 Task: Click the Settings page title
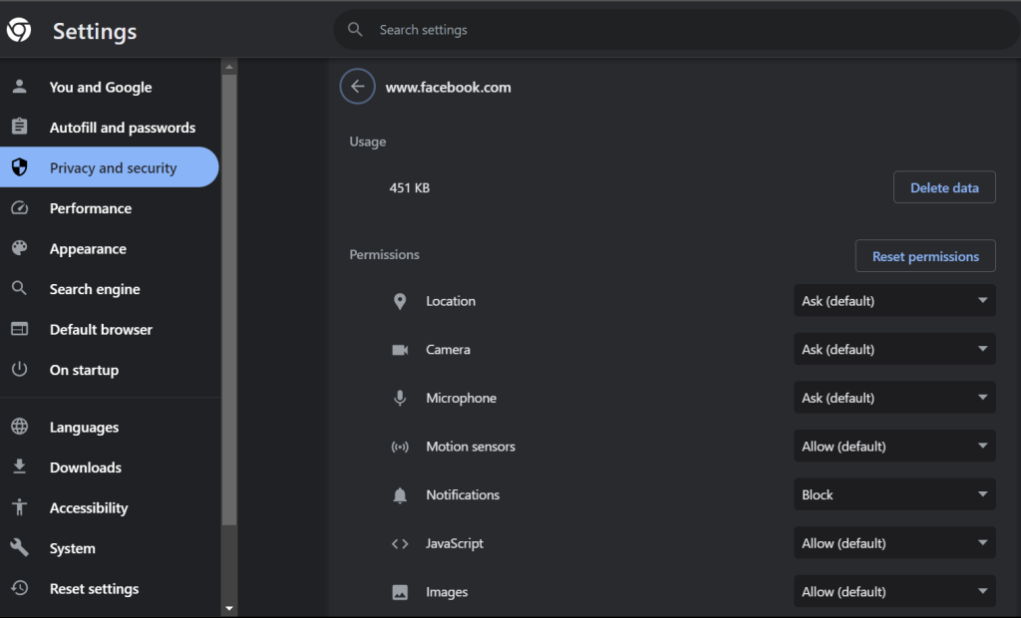(95, 31)
